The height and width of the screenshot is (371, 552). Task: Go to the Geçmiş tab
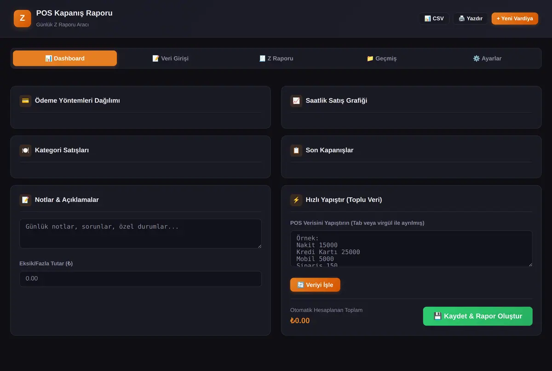[x=381, y=58]
